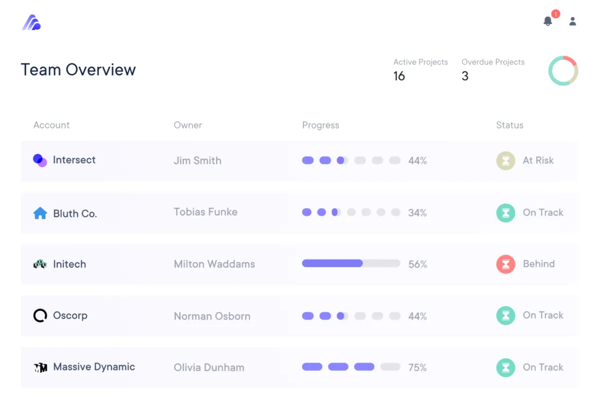Viewport: 599px width, 407px height.
Task: Click the At Risk hourglass status icon
Action: pyautogui.click(x=506, y=161)
